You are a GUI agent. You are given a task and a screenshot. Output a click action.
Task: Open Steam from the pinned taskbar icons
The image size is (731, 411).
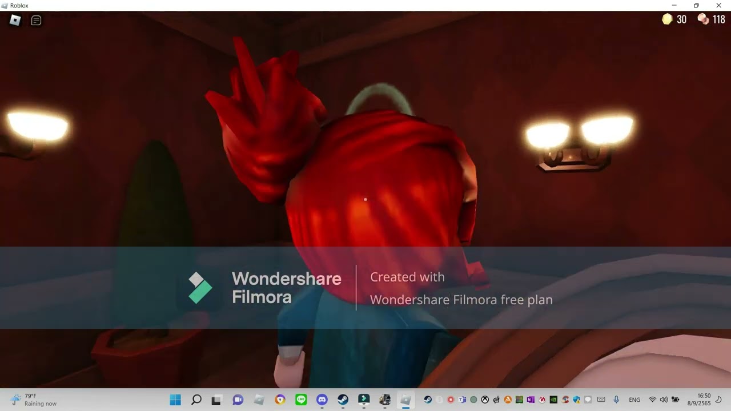[x=343, y=400]
